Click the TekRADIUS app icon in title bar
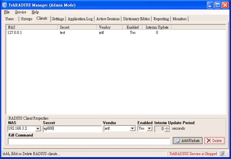This screenshot has width=231, height=159. pyautogui.click(x=4, y=5)
